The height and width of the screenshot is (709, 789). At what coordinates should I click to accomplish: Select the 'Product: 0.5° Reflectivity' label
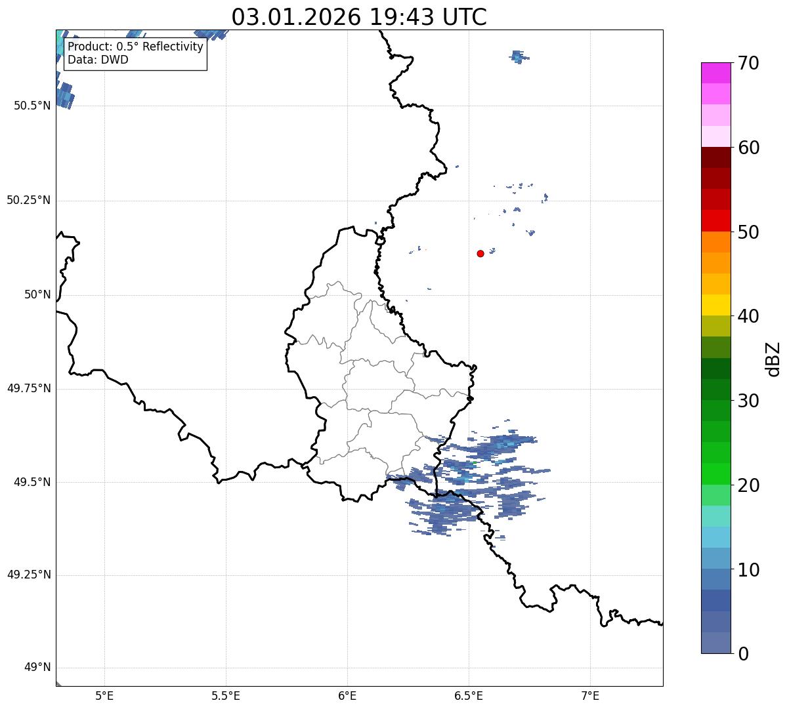click(x=136, y=47)
